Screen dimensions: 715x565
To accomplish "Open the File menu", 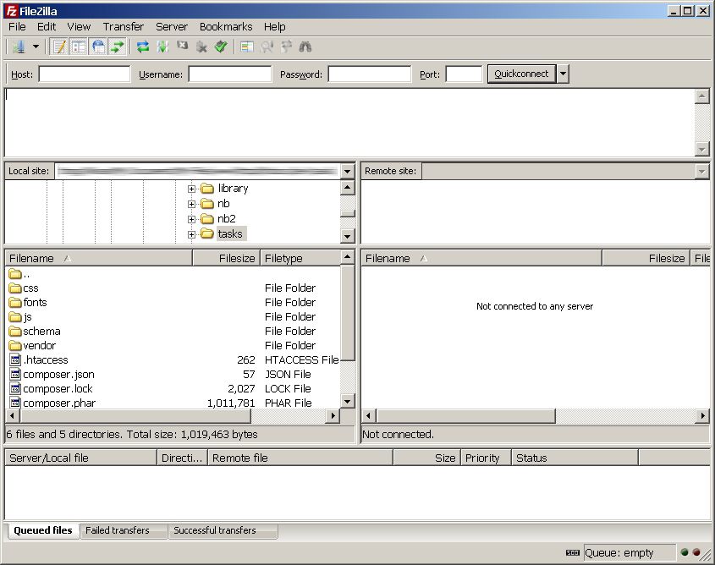I will tap(17, 27).
